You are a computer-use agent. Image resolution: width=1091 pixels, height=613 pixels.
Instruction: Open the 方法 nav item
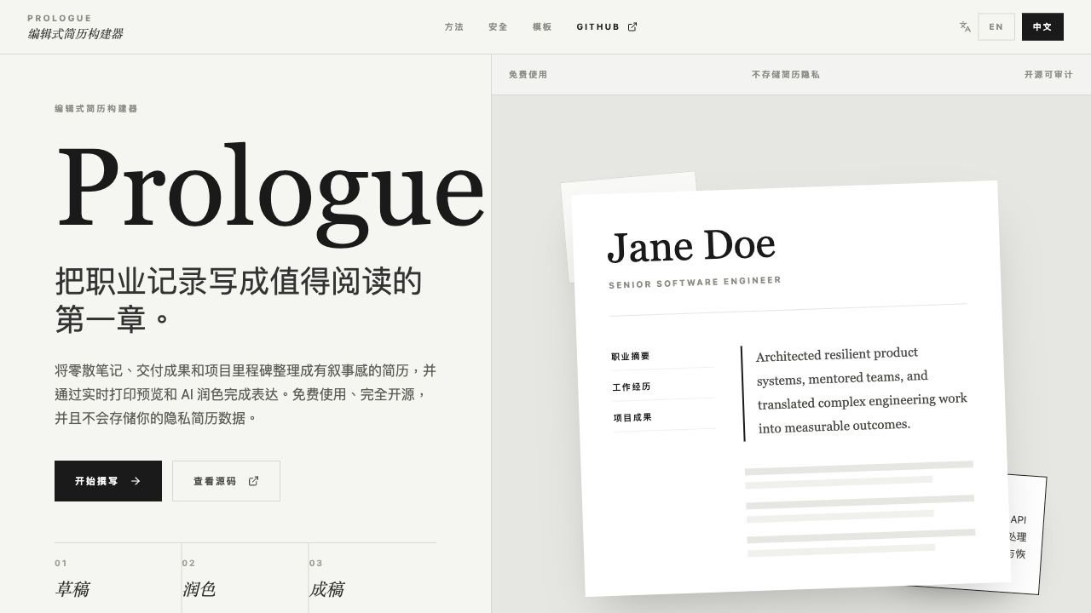(x=454, y=26)
